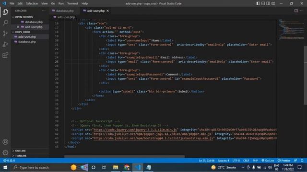Open the Source Control view
The width and height of the screenshot is (307, 172).
[5, 33]
